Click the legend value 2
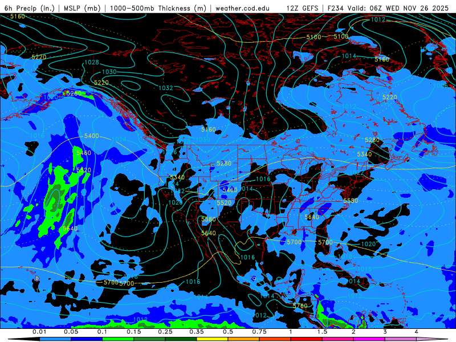 pos(353,332)
